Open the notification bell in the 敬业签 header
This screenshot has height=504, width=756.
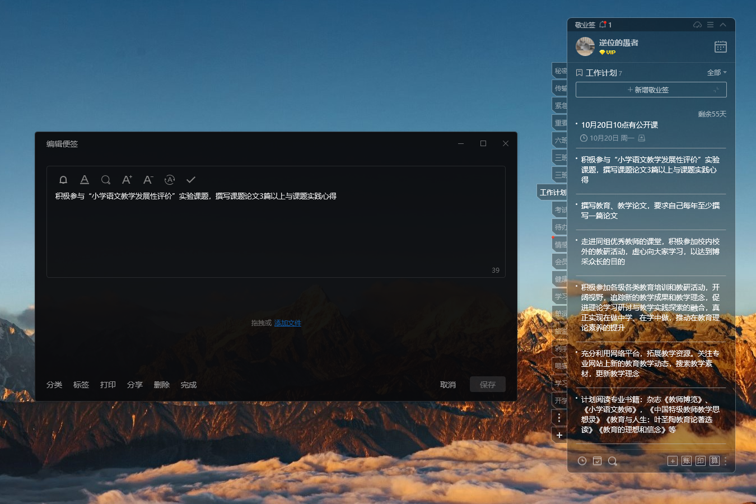603,25
